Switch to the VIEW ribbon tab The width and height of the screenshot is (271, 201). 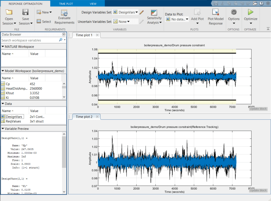(93, 4)
